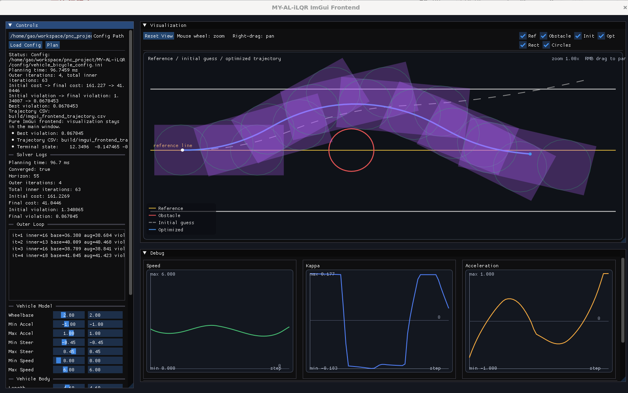Click the Min Speed 0.00 input field
This screenshot has width=628, height=393.
[105, 361]
